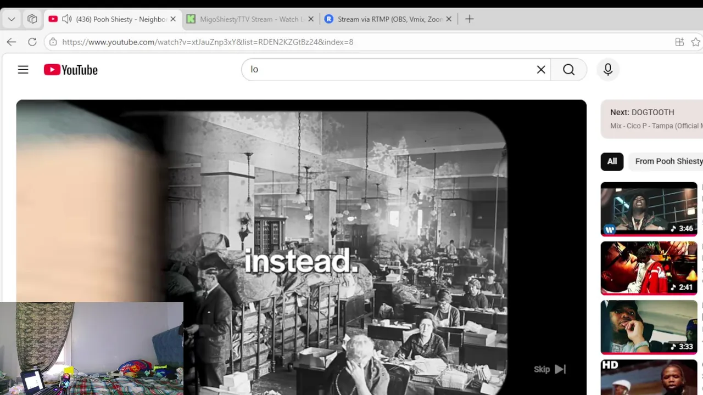Clear the search query with X
Image resolution: width=703 pixels, height=395 pixels.
[x=541, y=70]
